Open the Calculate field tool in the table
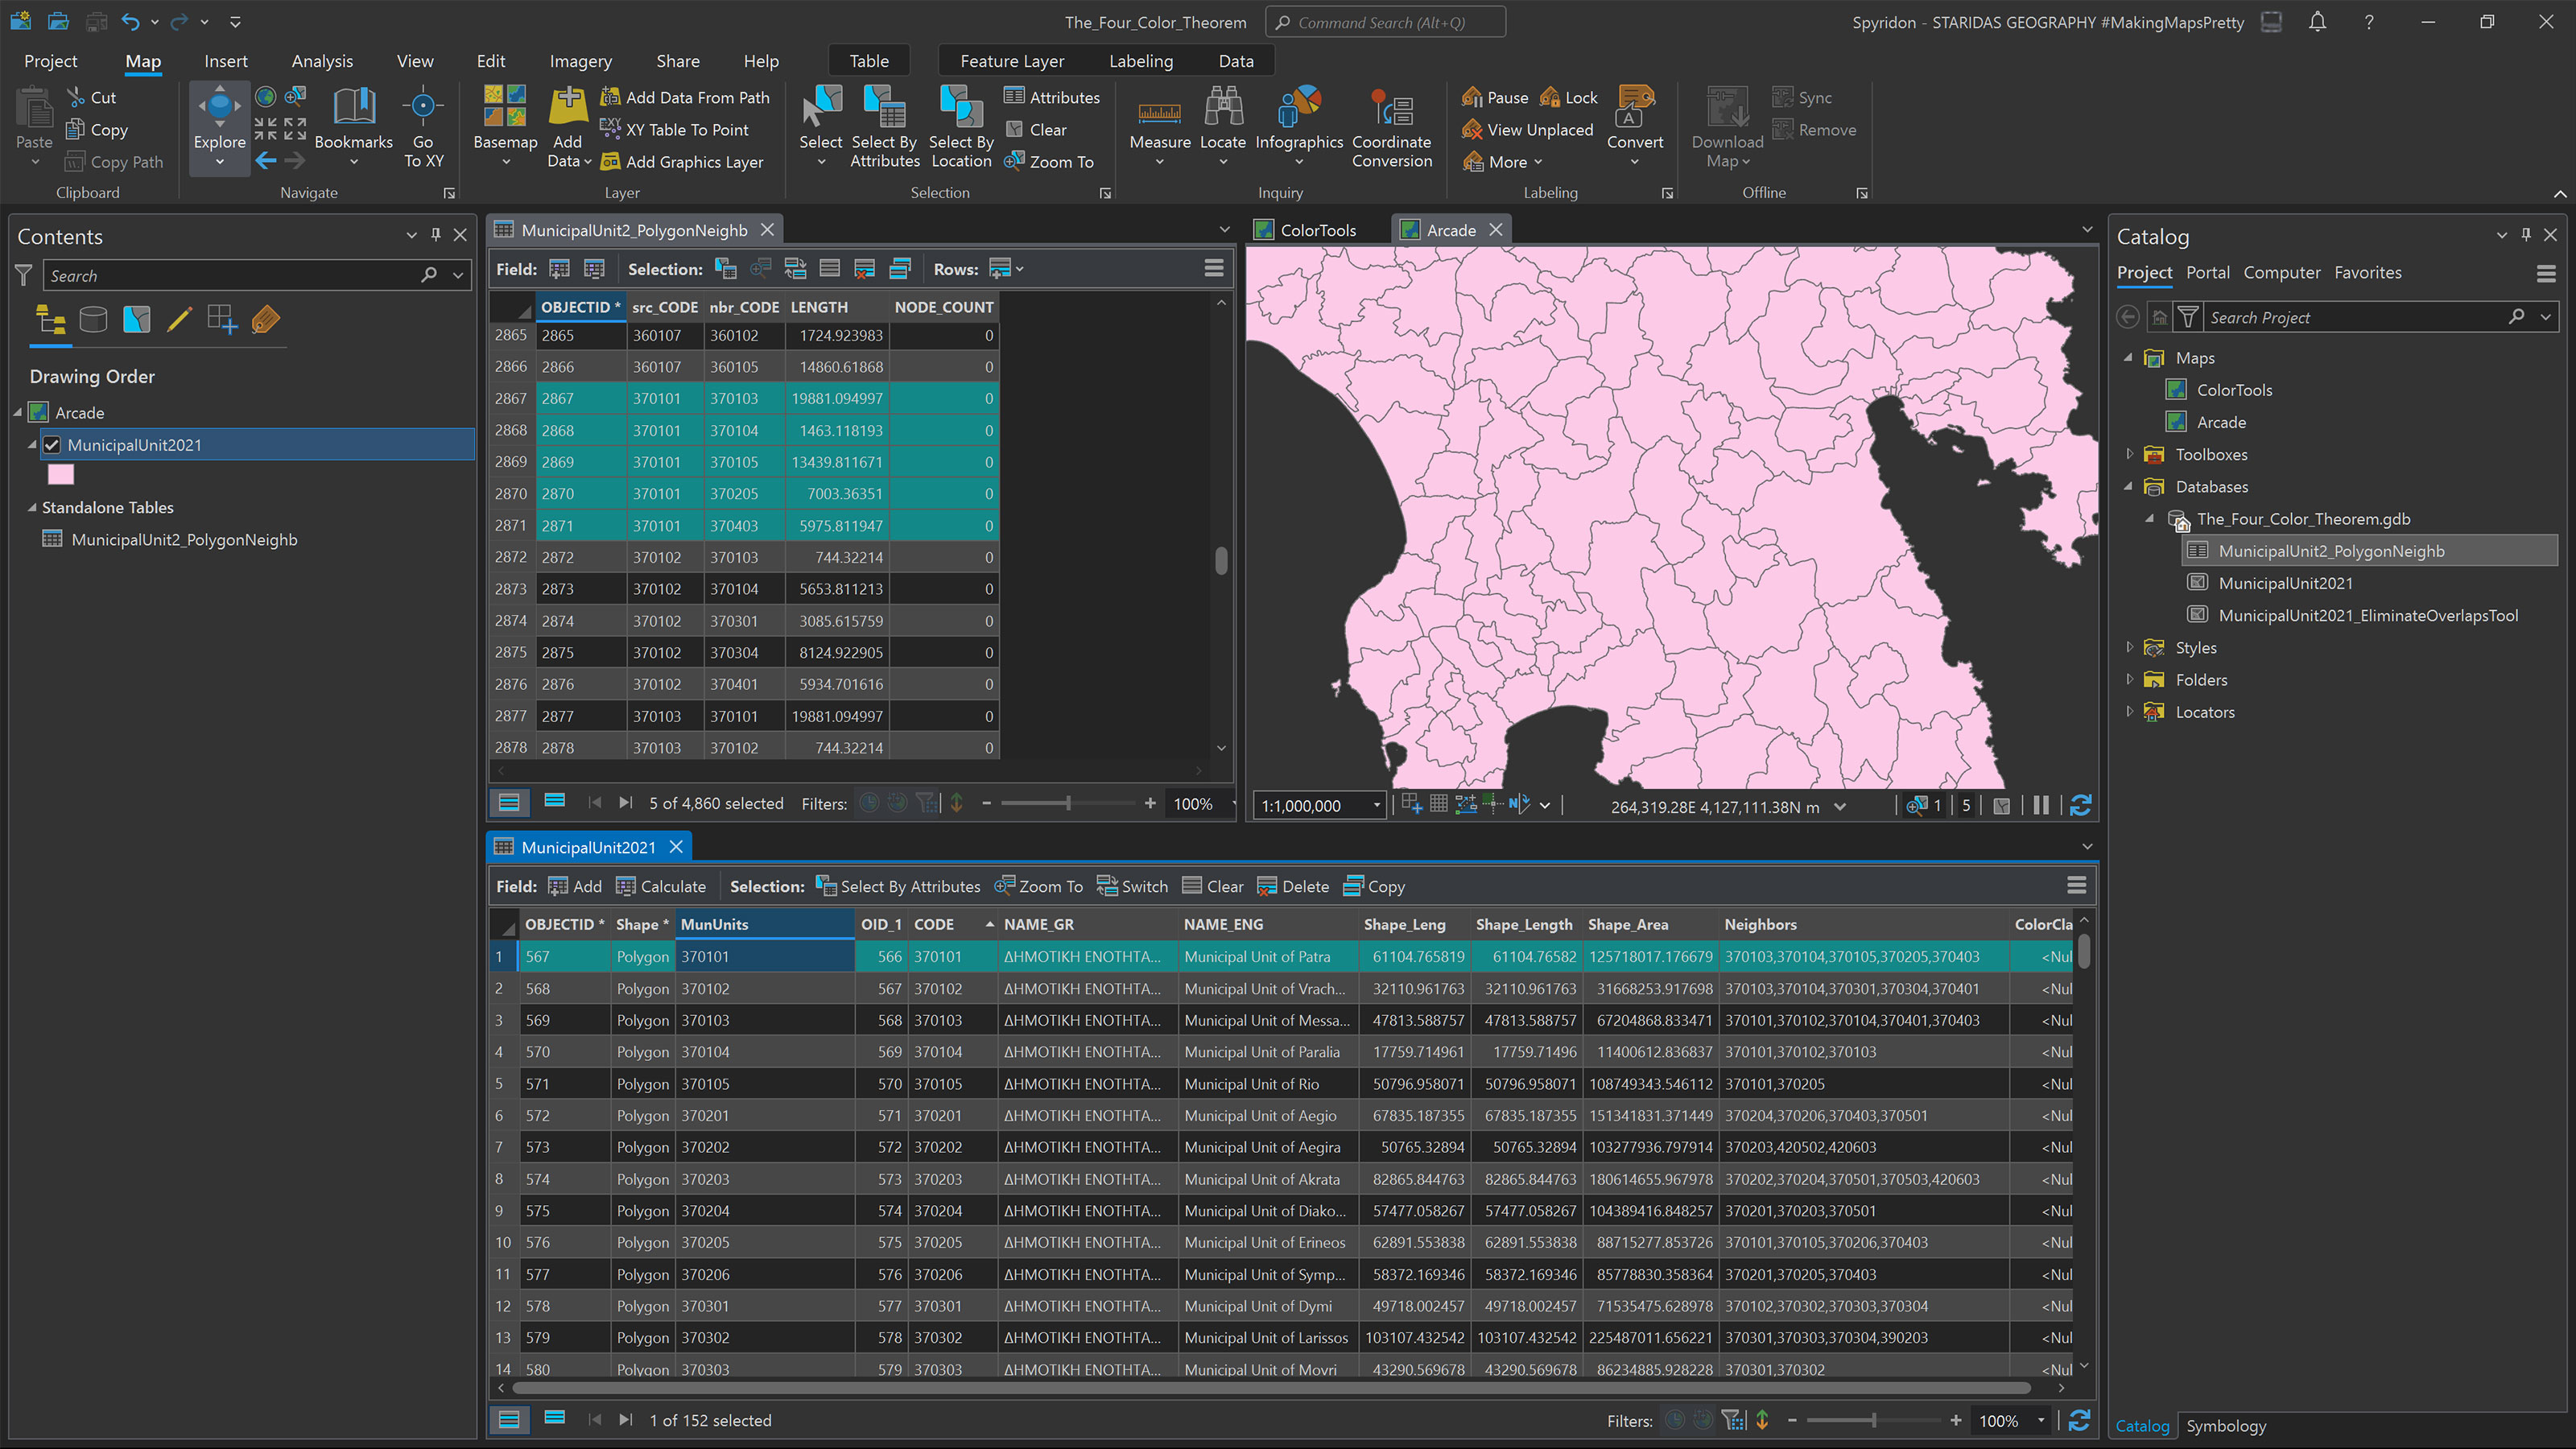 coord(660,886)
